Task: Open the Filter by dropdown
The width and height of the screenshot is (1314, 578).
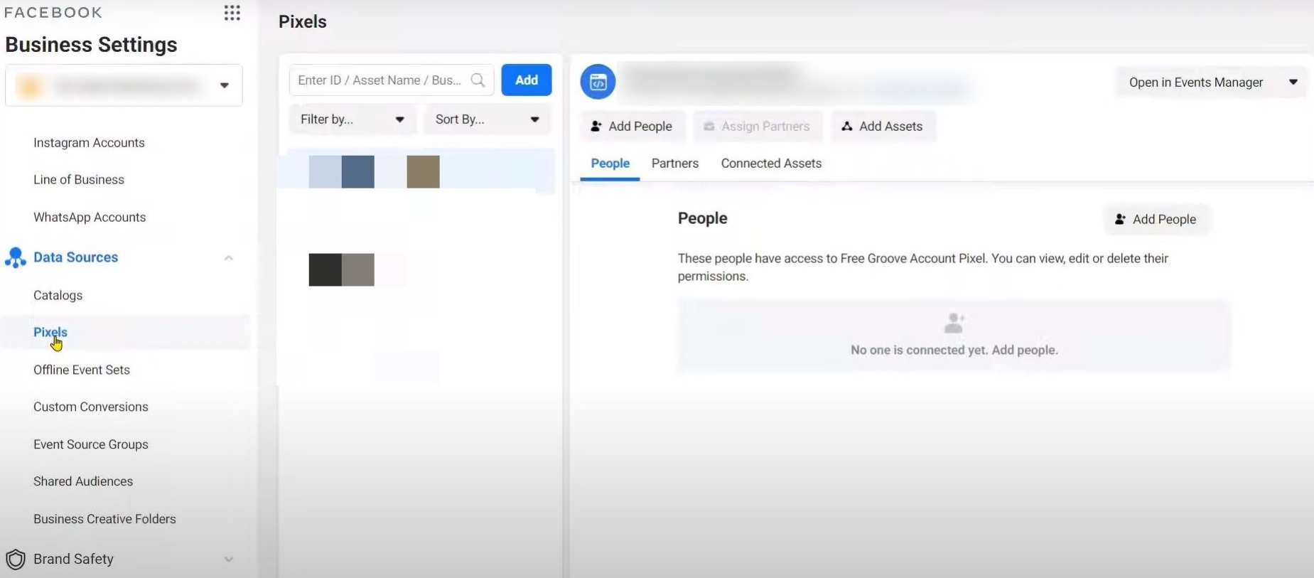Action: pyautogui.click(x=352, y=119)
